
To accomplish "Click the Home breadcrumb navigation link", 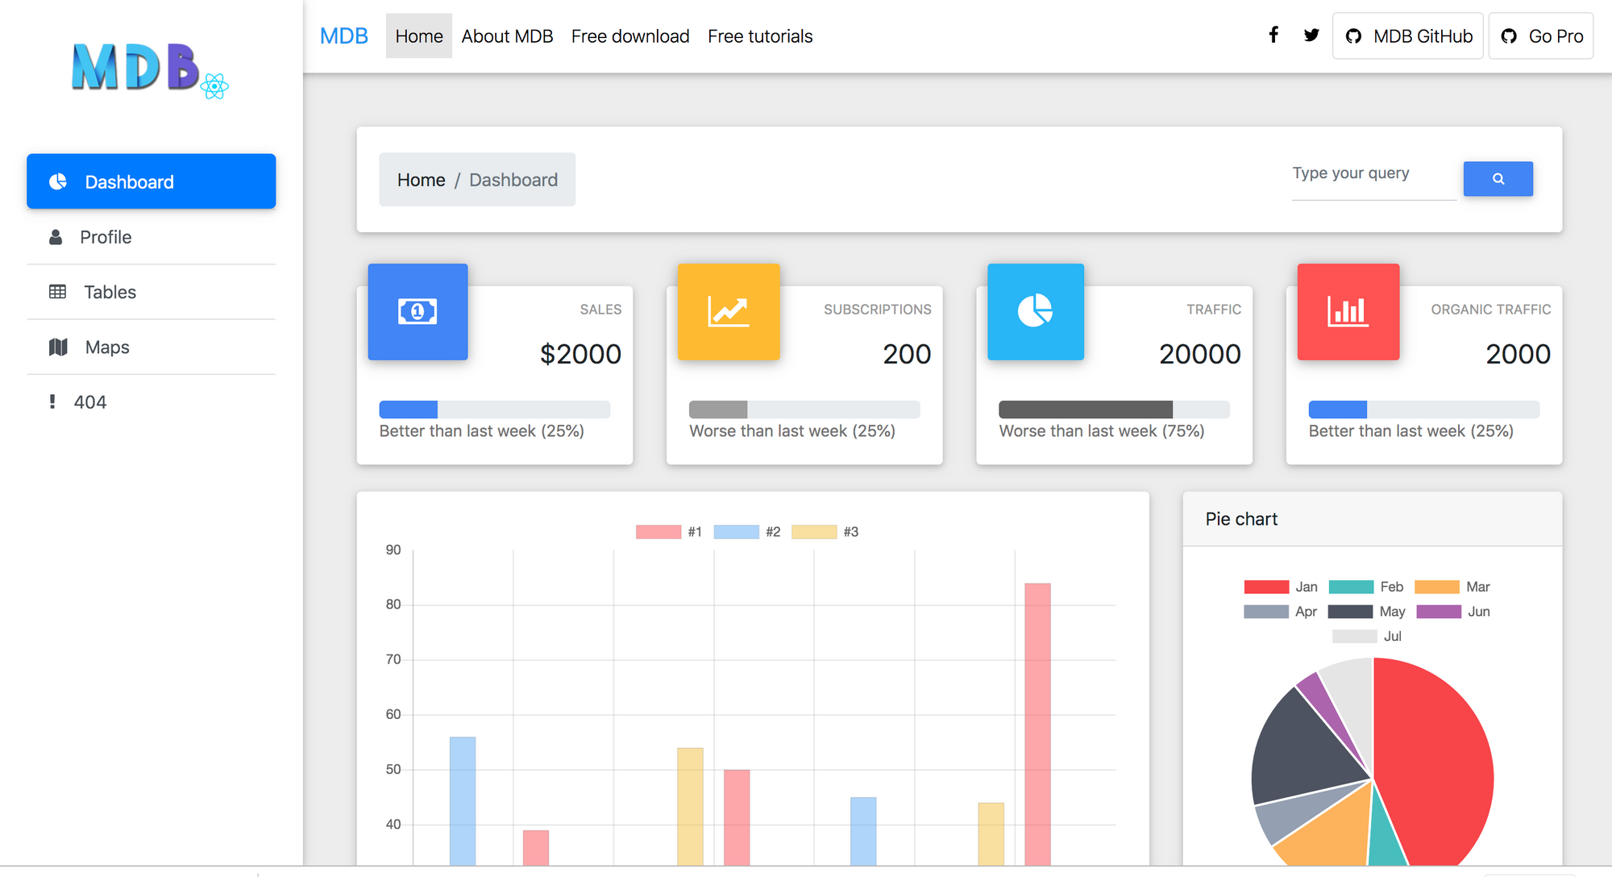I will [x=421, y=181].
